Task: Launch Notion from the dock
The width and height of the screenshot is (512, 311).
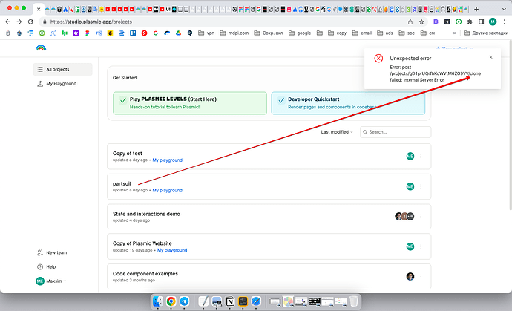Action: (230, 301)
